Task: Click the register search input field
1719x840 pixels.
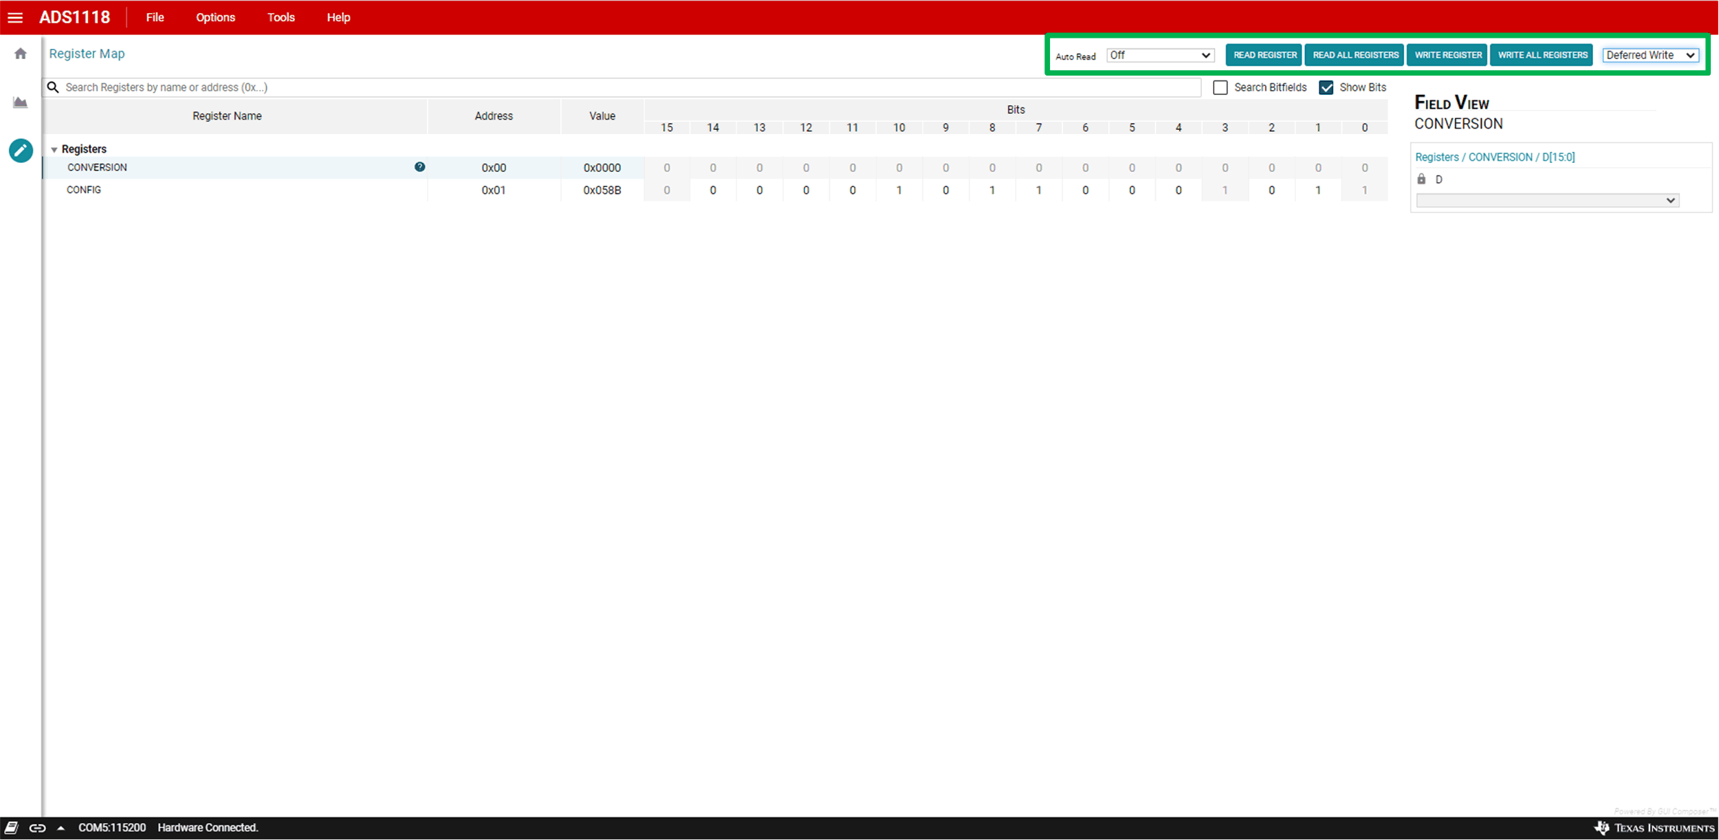Action: click(x=619, y=87)
